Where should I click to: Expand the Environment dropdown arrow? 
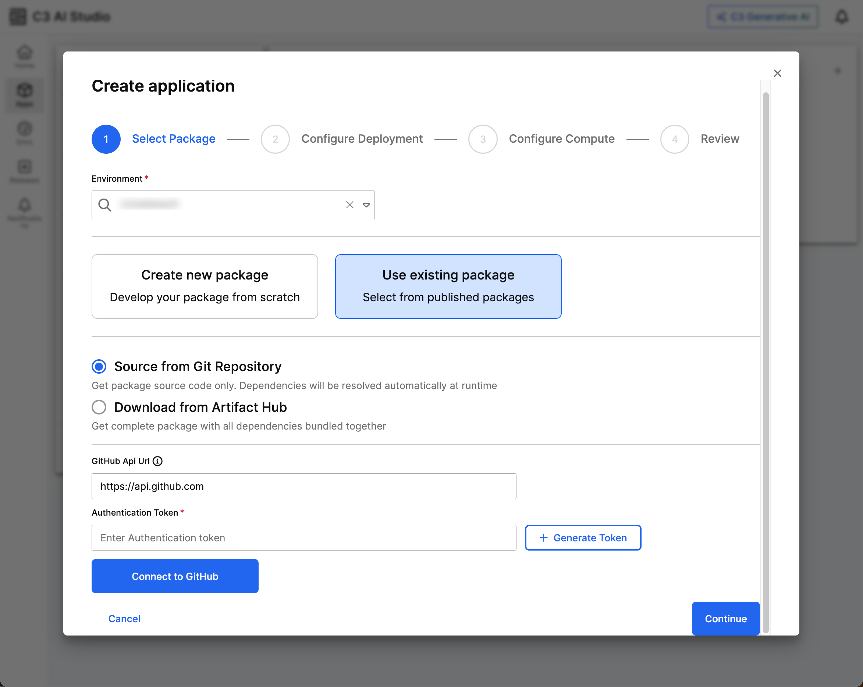366,205
